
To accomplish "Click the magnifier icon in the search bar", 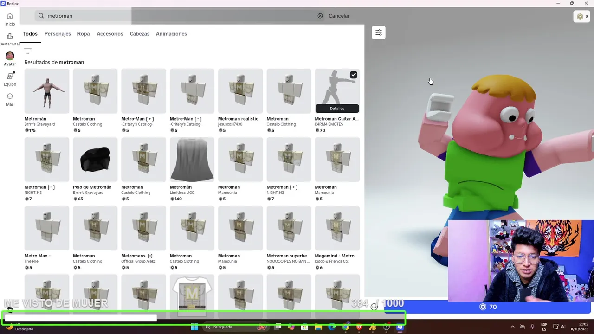I will tap(41, 16).
